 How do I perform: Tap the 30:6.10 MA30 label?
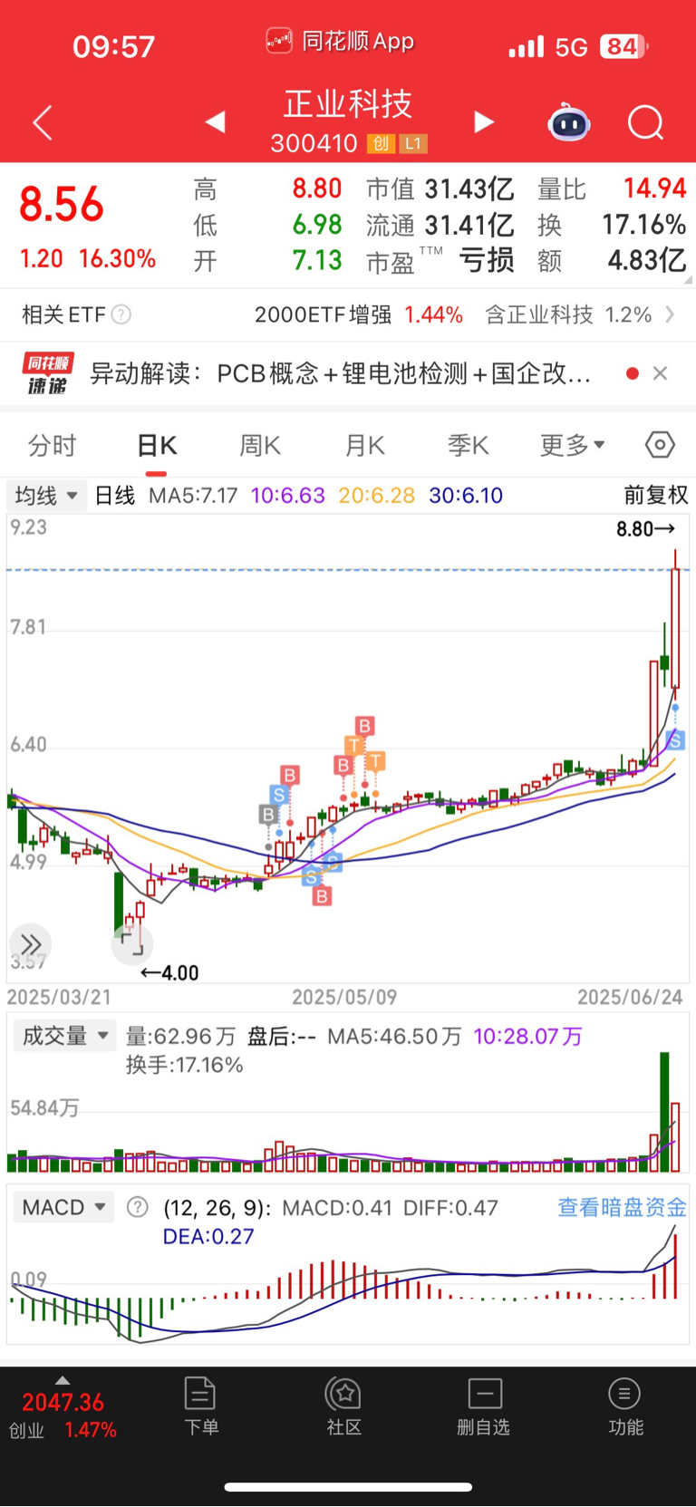tap(466, 496)
